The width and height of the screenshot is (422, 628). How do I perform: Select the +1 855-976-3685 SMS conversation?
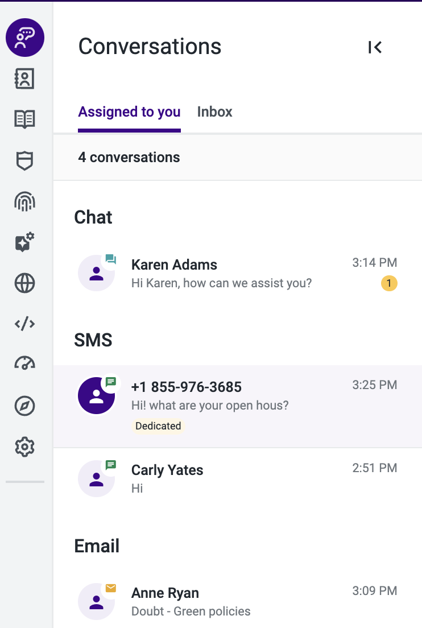click(x=237, y=407)
